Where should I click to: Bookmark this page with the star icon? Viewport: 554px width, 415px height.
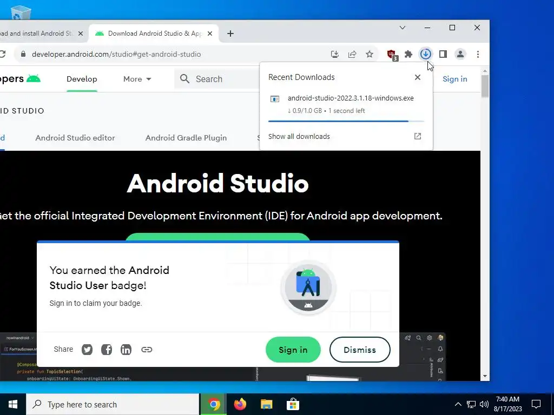[x=370, y=54]
